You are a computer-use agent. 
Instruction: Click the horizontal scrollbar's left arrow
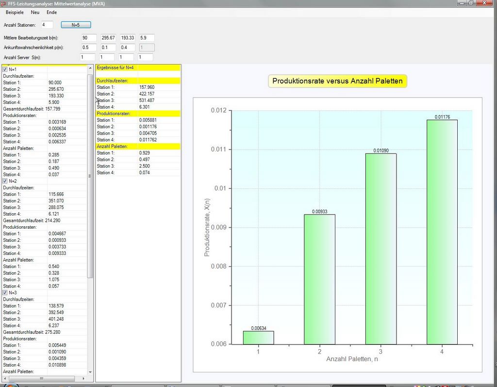[5, 378]
